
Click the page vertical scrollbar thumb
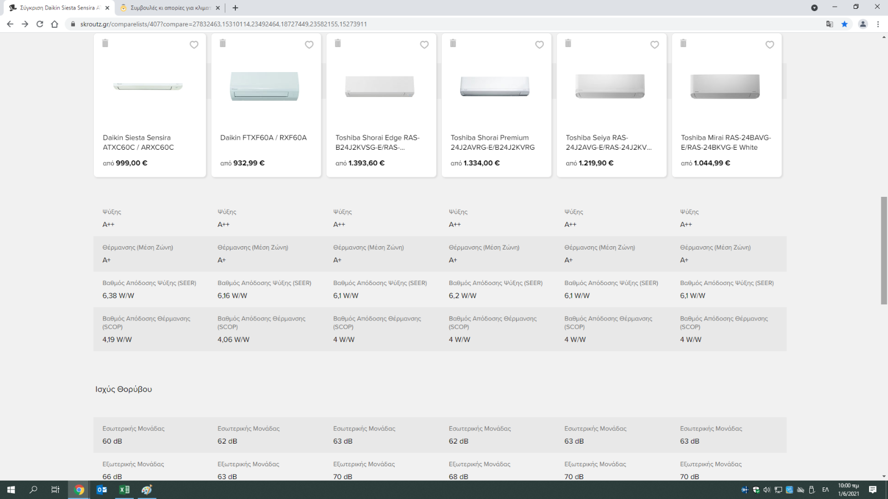pyautogui.click(x=884, y=251)
